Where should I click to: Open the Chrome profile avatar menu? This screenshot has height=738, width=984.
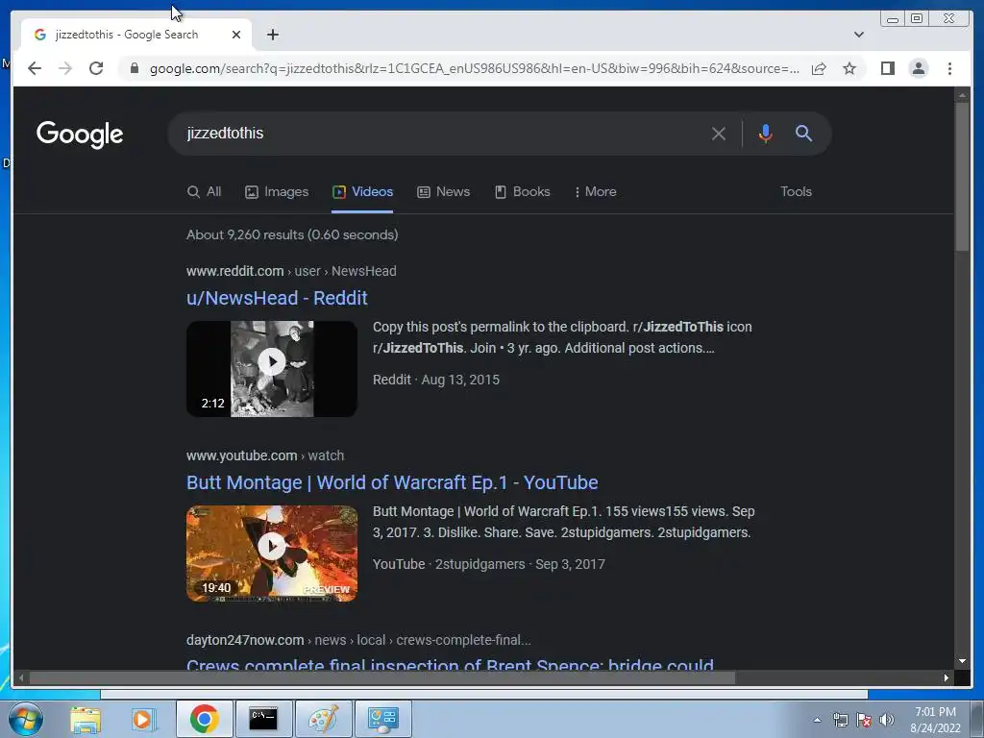pyautogui.click(x=918, y=68)
